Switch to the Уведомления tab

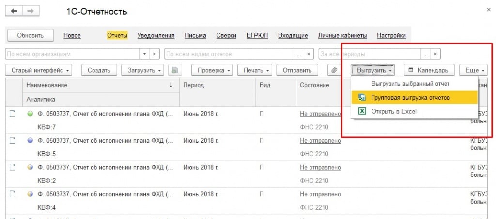(156, 35)
